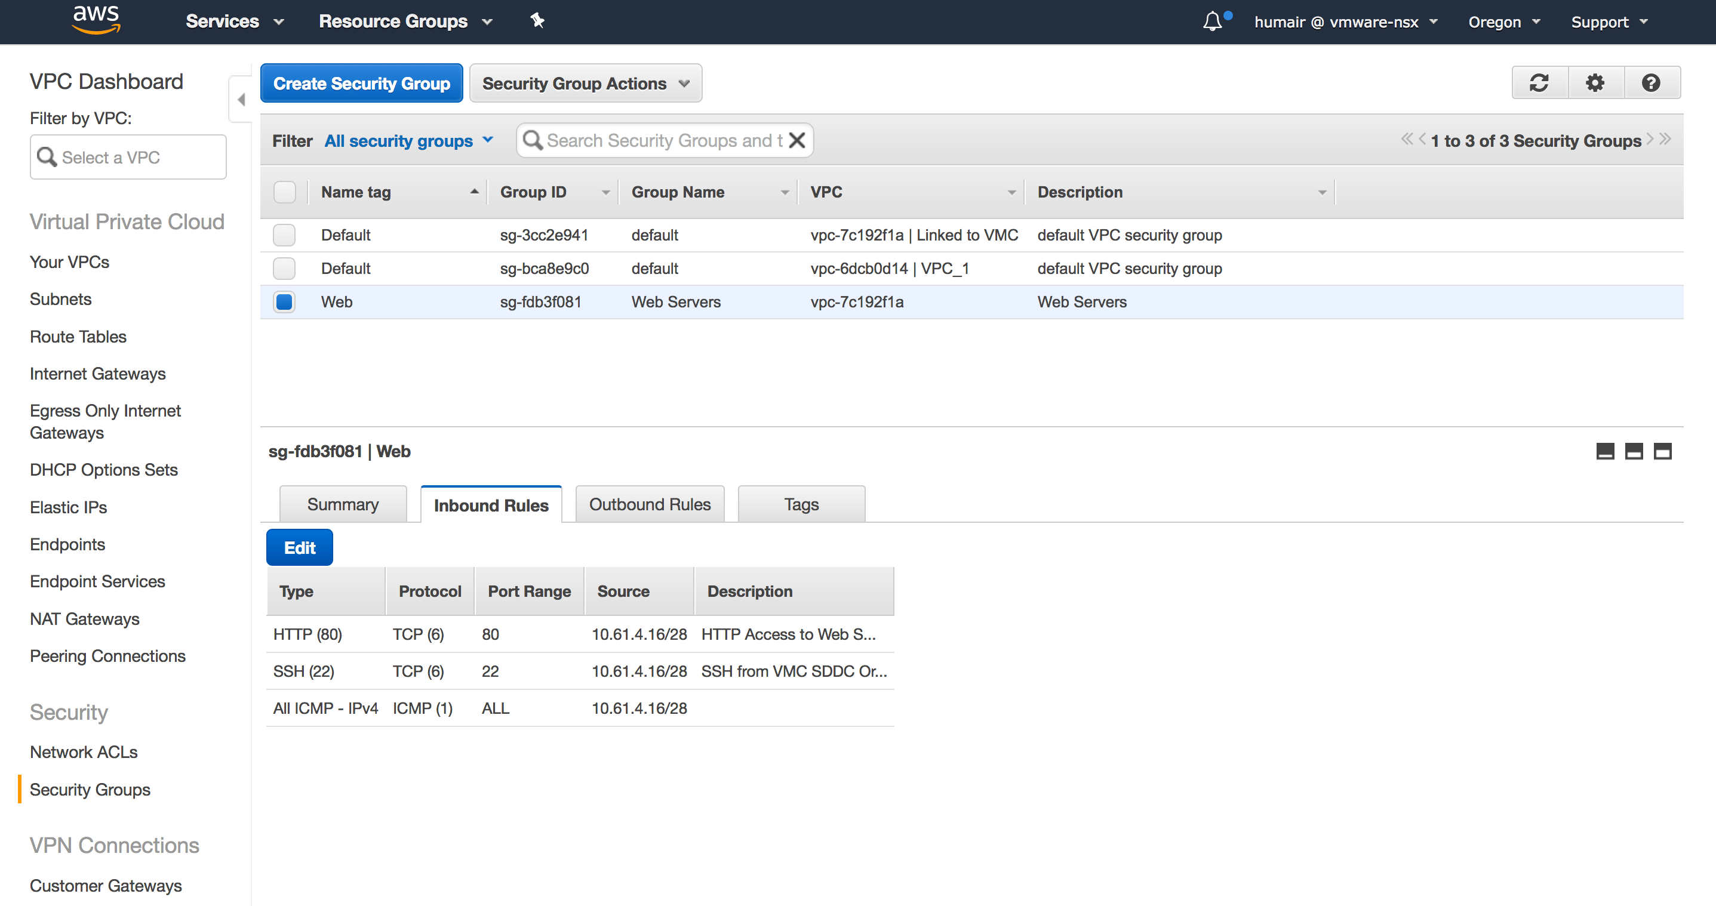Open Your VPCs in sidebar
Screen dimensions: 1716x906
(69, 262)
